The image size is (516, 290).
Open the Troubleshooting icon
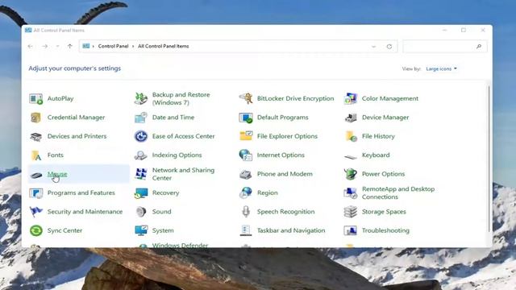[x=351, y=230]
